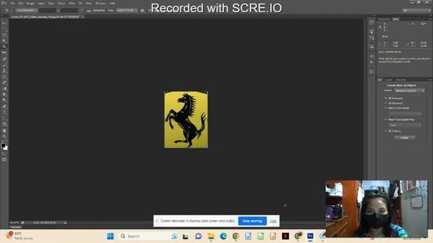Switch to the Layers tab

[x=388, y=80]
